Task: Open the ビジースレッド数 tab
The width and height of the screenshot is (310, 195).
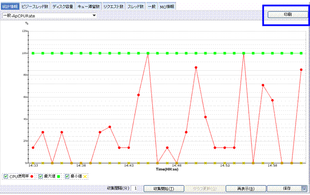Action: click(34, 7)
